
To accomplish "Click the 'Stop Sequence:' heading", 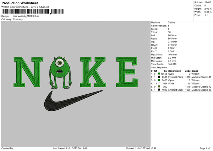I will [x=159, y=68].
